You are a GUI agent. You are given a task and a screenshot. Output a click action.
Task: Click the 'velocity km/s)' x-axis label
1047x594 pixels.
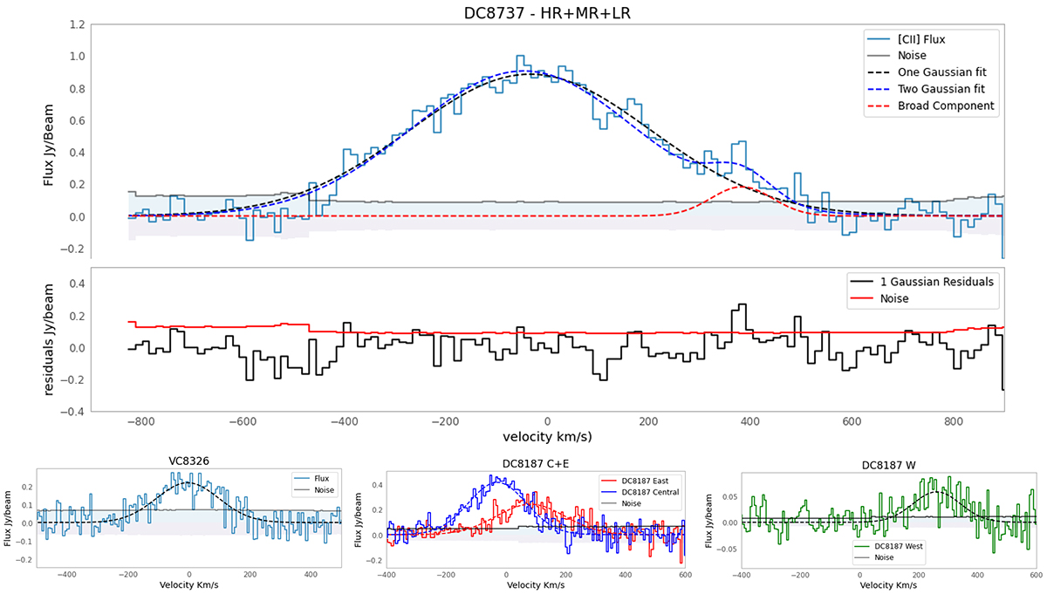point(546,434)
